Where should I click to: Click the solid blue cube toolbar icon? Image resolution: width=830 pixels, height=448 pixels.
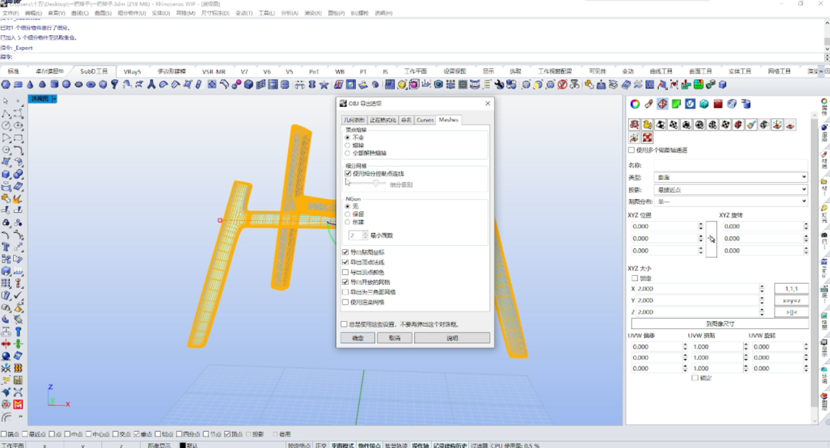click(248, 85)
